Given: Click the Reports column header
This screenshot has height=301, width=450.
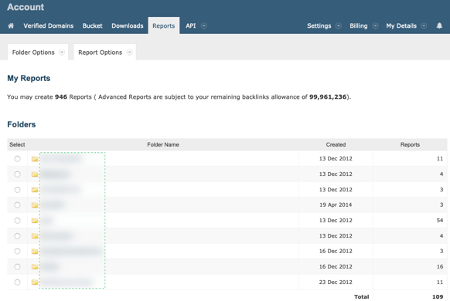Looking at the screenshot, I should 410,144.
